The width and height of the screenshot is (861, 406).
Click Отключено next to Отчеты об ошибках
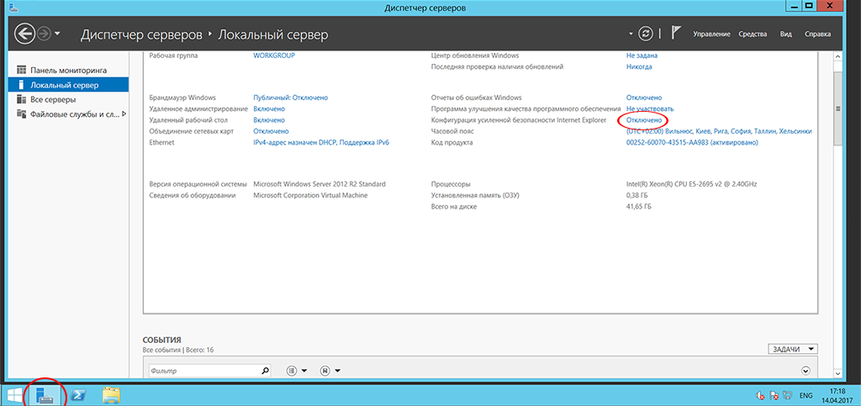pos(644,98)
